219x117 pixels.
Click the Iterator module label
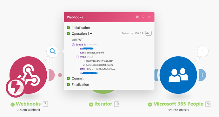(103, 104)
